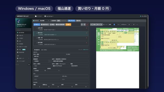The image size is (164, 92).
Task: Click the blue プリンタ button
Action: tap(71, 21)
